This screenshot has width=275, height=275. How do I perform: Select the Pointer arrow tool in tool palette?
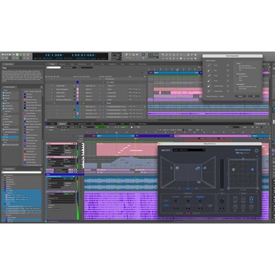[163, 54]
